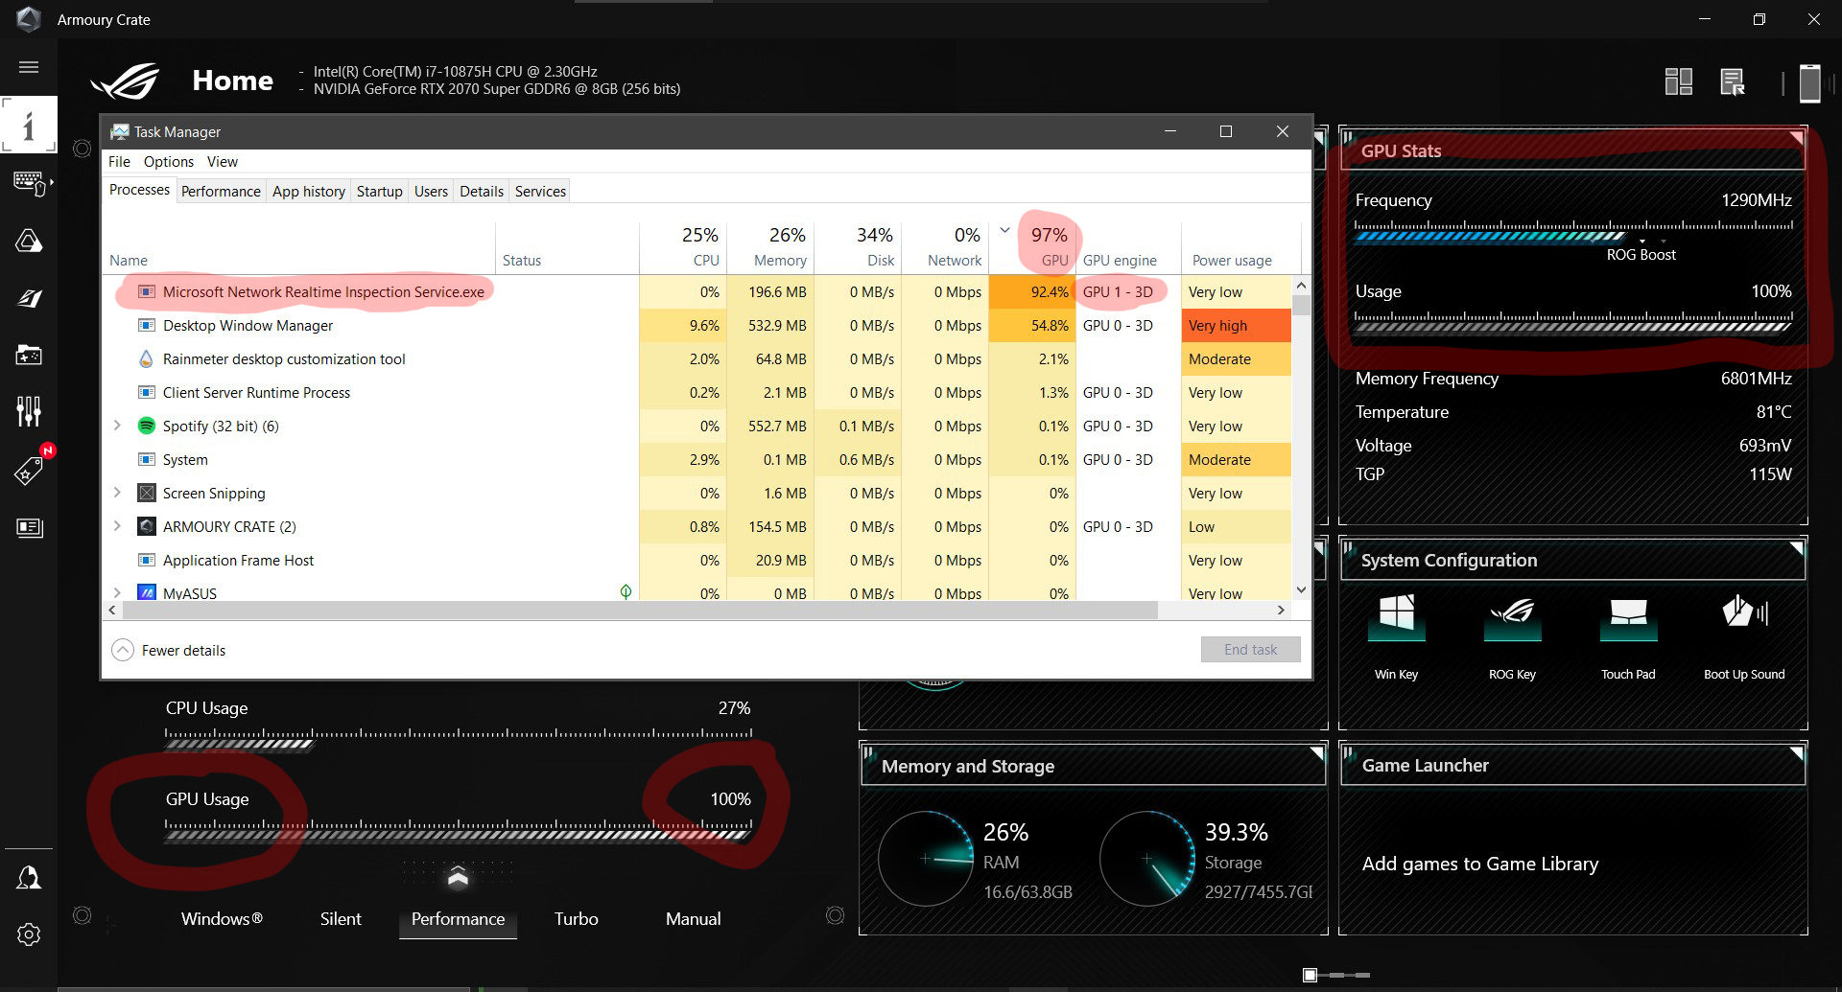
Task: Select the Turbo operating mode
Action: [x=576, y=918]
